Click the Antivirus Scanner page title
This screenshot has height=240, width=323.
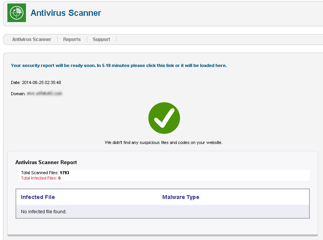66,13
